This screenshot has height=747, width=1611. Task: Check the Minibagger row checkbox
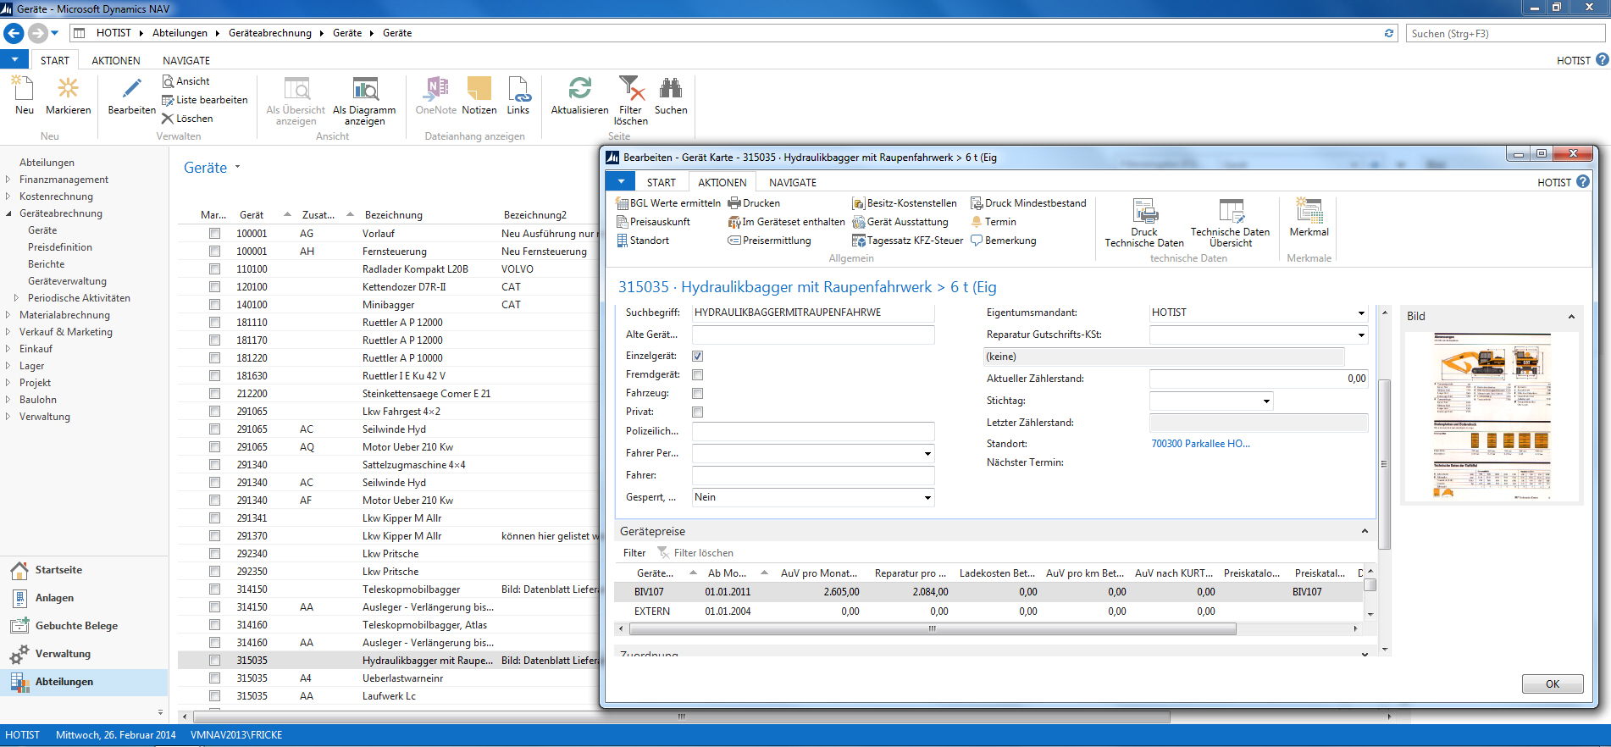click(x=214, y=305)
